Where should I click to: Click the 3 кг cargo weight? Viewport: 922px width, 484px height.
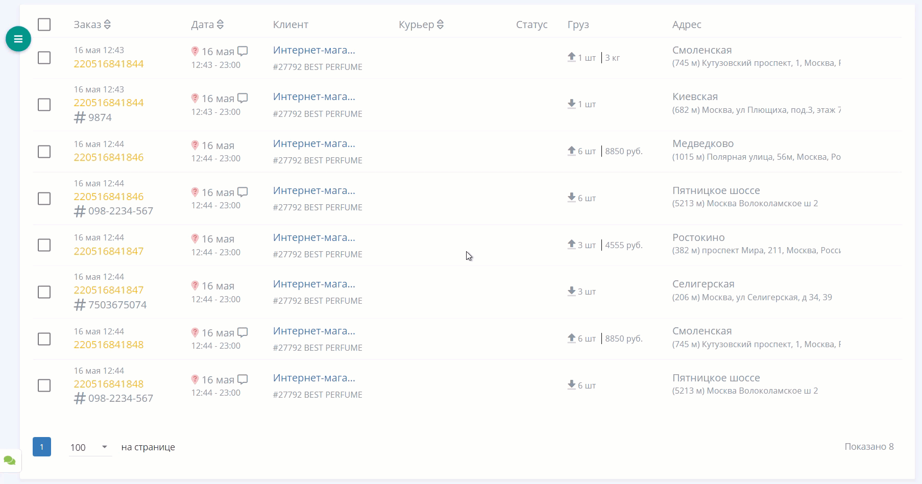[613, 58]
